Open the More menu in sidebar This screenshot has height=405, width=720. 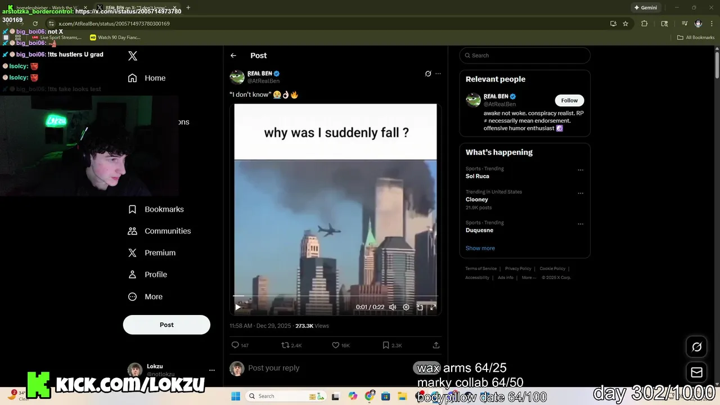(x=145, y=296)
